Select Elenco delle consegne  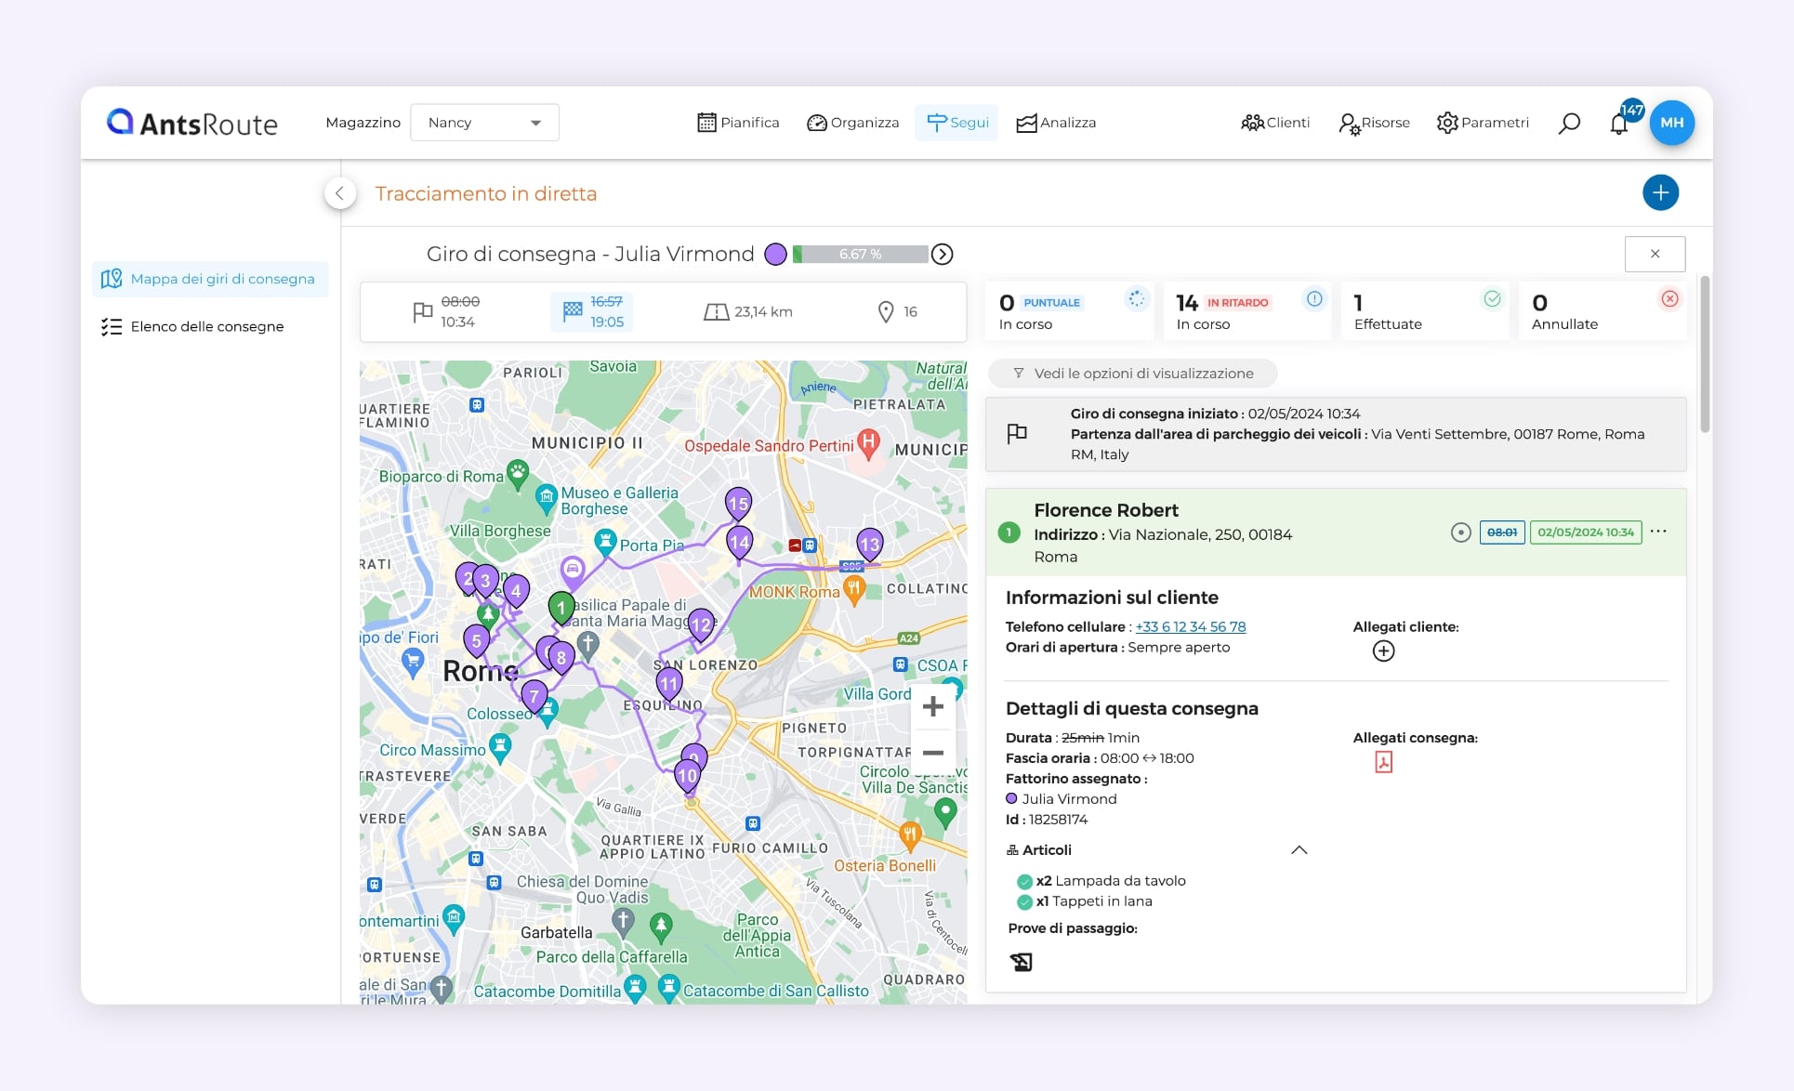click(x=192, y=326)
